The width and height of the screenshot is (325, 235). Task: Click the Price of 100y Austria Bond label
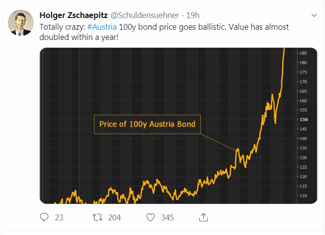[x=147, y=124]
